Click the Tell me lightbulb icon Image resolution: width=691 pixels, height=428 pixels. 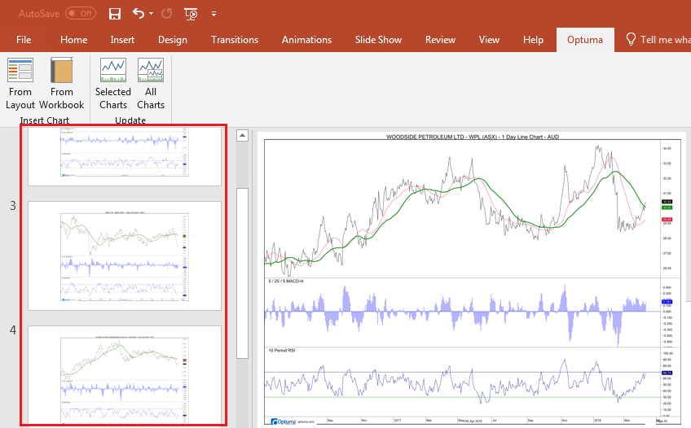(631, 40)
